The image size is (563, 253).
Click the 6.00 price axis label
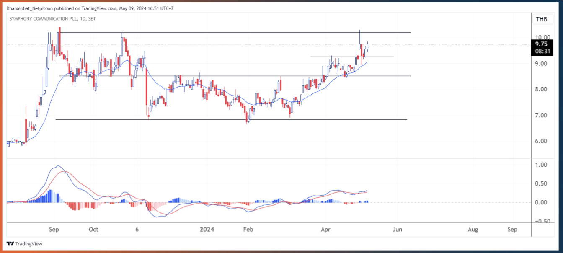click(542, 141)
